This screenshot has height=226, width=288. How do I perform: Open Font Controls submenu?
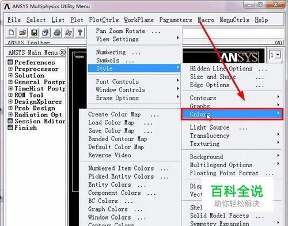pyautogui.click(x=134, y=82)
